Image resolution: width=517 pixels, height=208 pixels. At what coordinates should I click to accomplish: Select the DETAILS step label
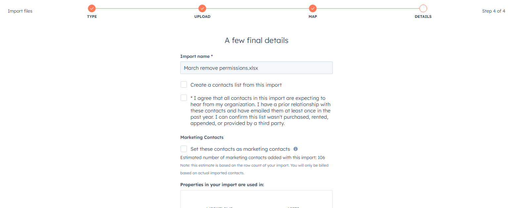tap(423, 16)
